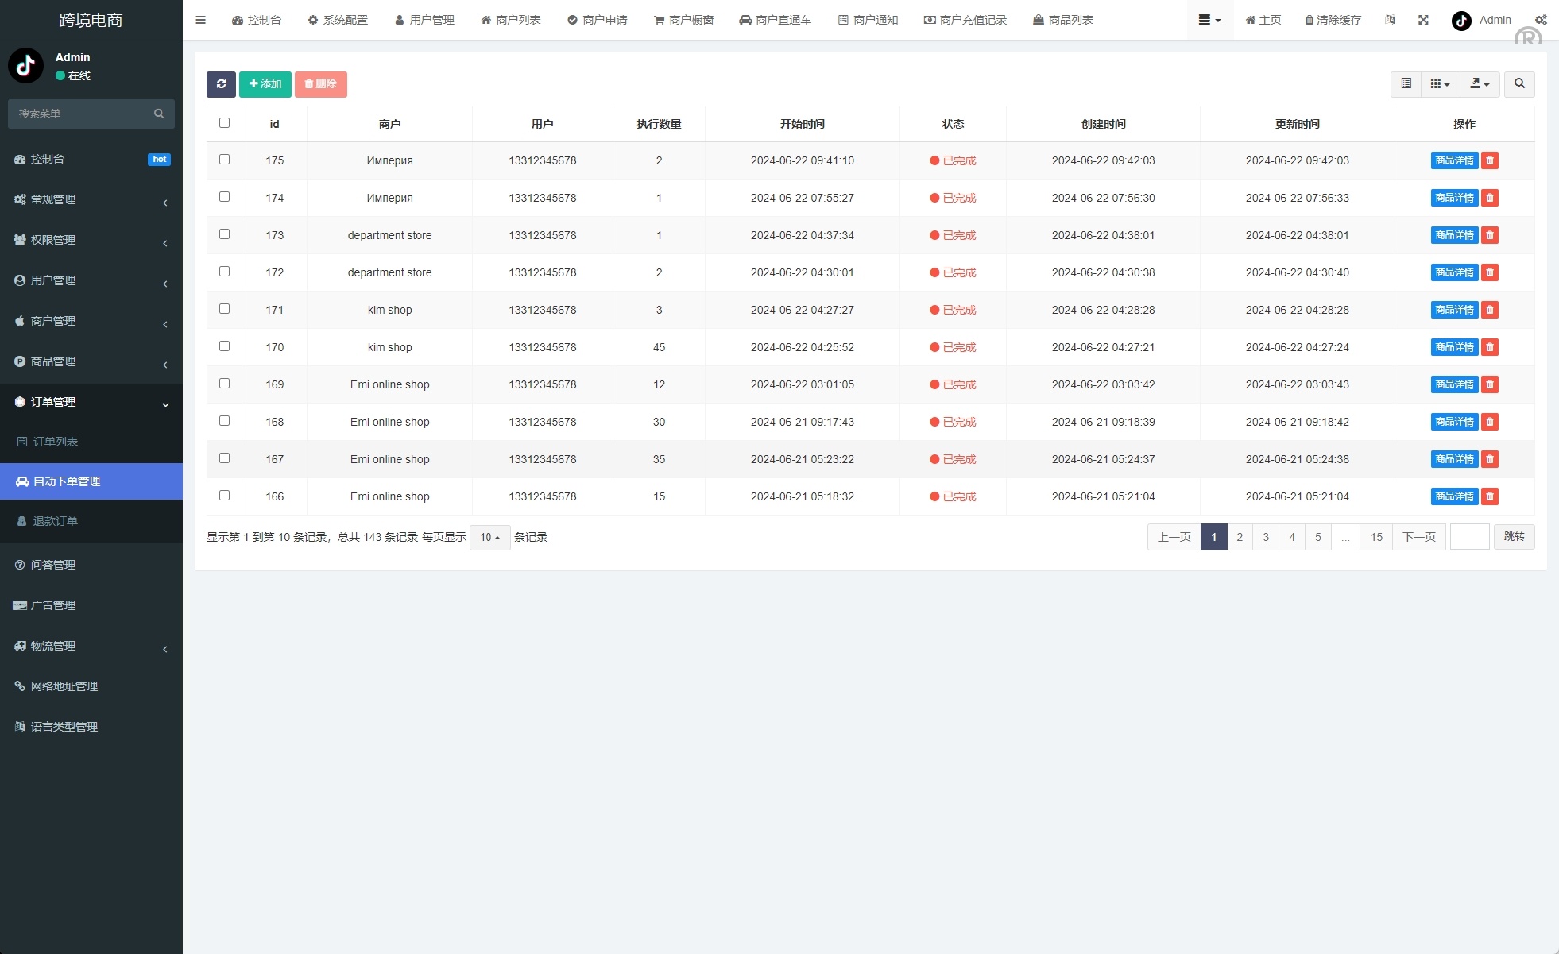Select the checkbox for record 170
Image resolution: width=1559 pixels, height=954 pixels.
pos(225,346)
